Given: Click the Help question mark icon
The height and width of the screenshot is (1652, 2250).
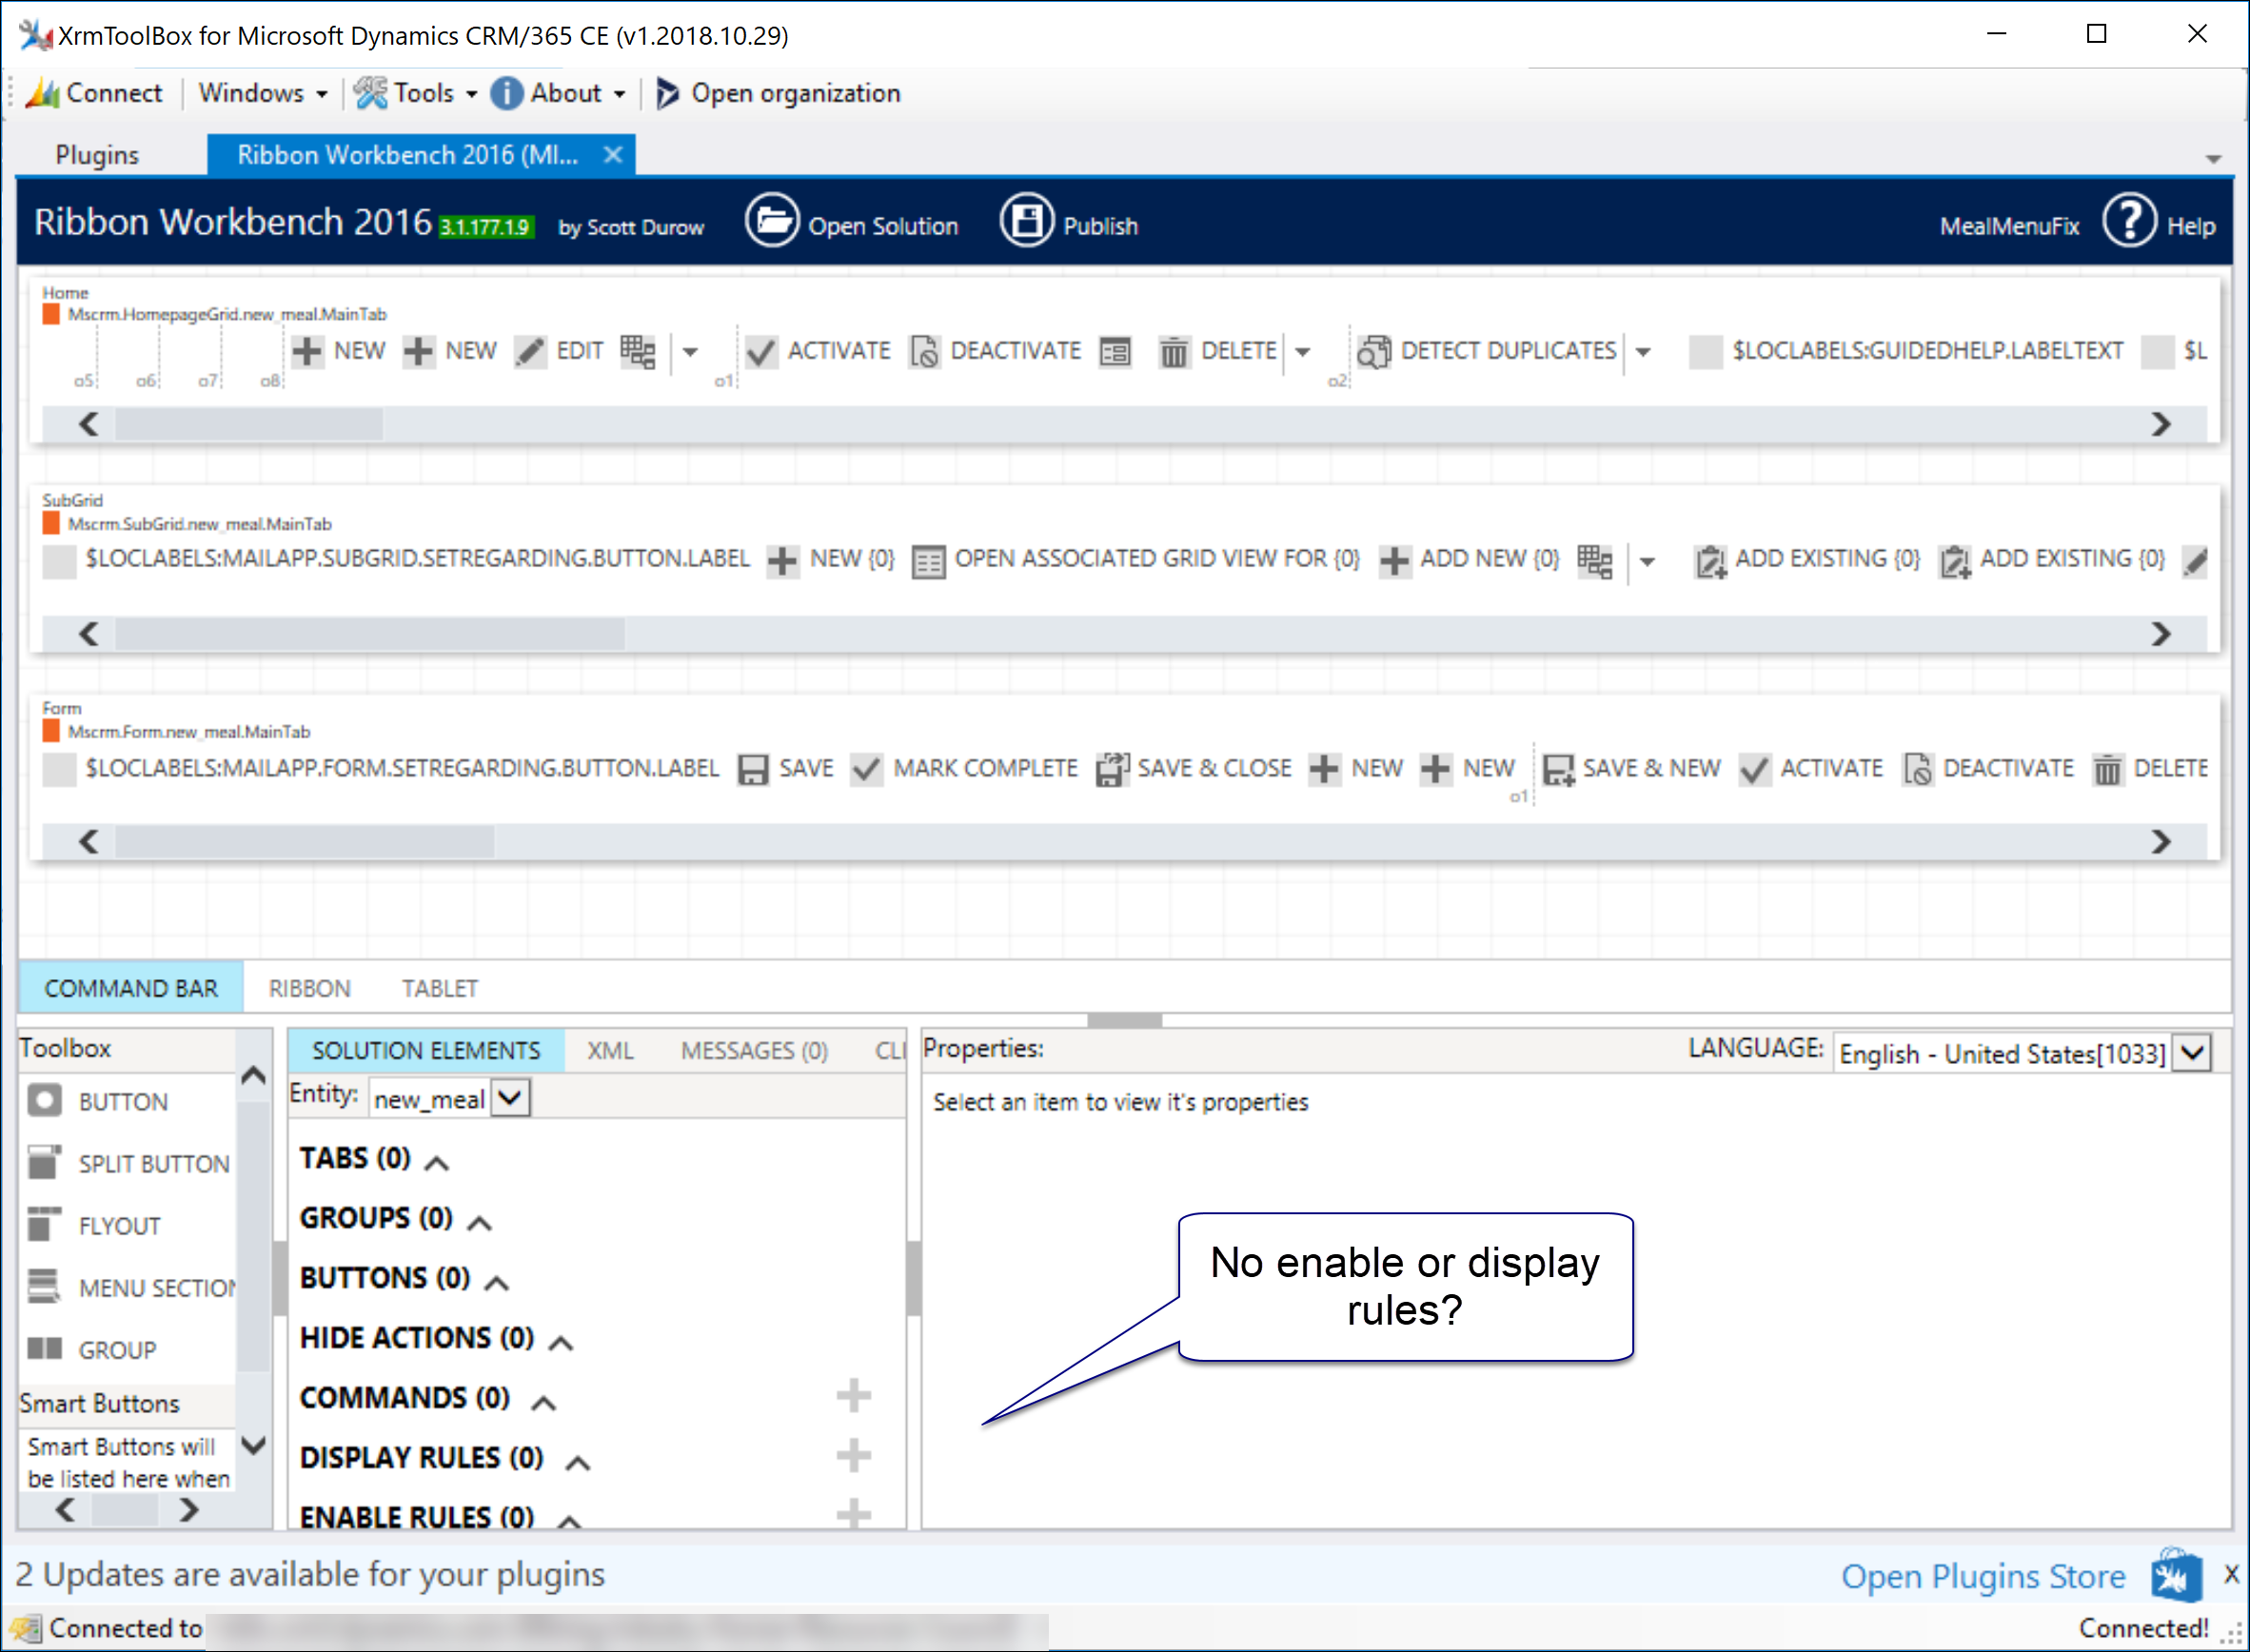Looking at the screenshot, I should [2129, 222].
